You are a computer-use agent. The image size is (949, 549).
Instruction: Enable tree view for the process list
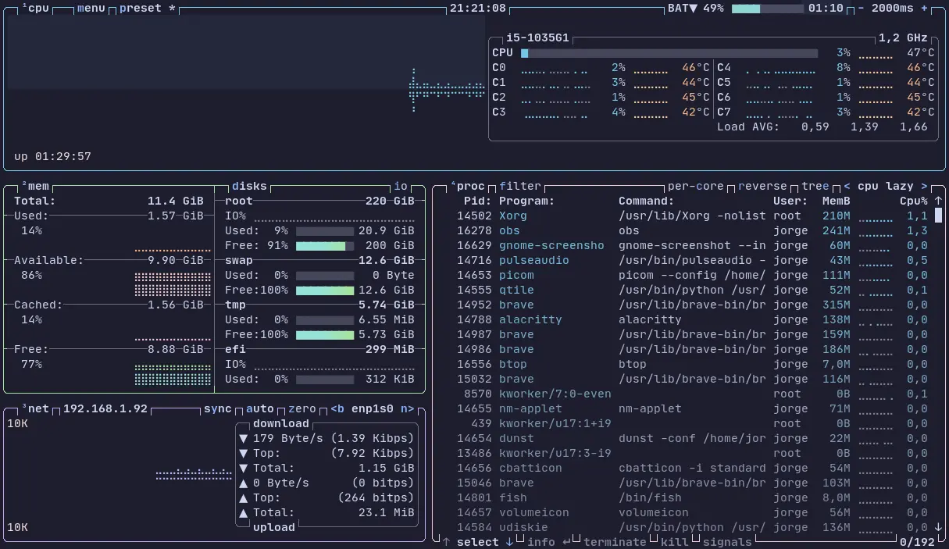point(815,186)
